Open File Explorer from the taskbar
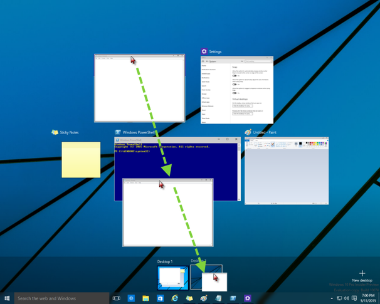Image resolution: width=380 pixels, height=304 pixels. [x=145, y=298]
